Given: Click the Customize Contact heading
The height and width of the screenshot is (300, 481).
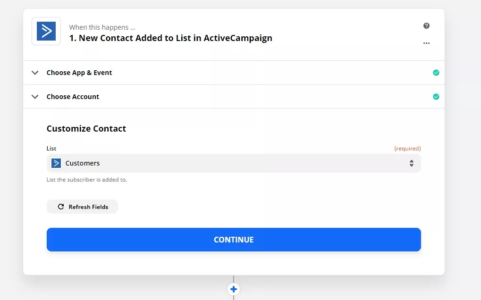Looking at the screenshot, I should [86, 128].
